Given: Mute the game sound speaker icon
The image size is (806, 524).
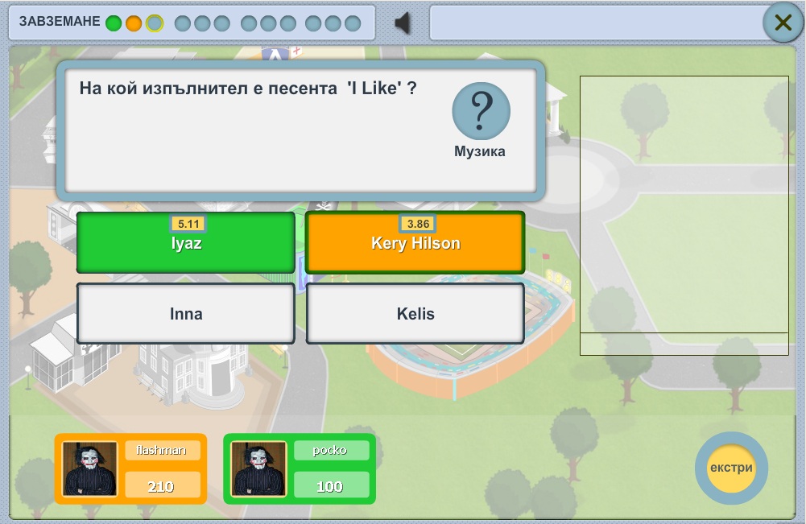Looking at the screenshot, I should pos(403,23).
